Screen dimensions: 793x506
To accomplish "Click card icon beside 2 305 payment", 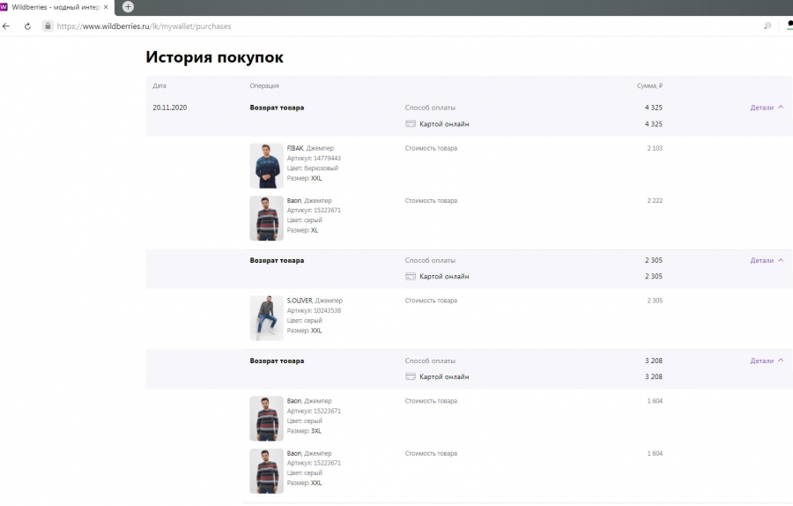I will (411, 276).
